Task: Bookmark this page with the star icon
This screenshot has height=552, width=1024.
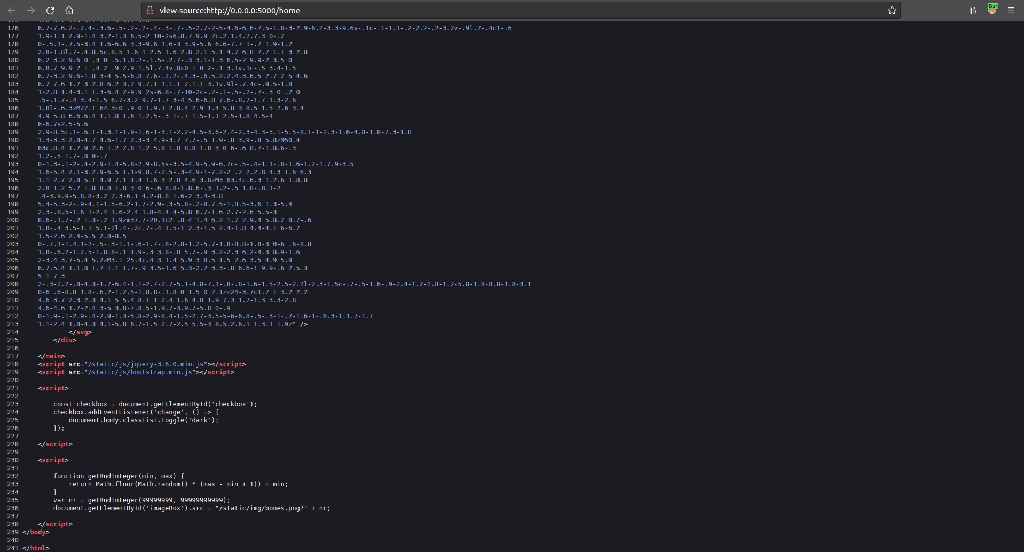Action: click(x=892, y=10)
